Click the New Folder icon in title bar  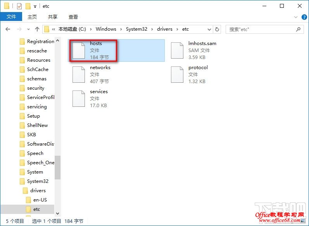pyautogui.click(x=28, y=6)
